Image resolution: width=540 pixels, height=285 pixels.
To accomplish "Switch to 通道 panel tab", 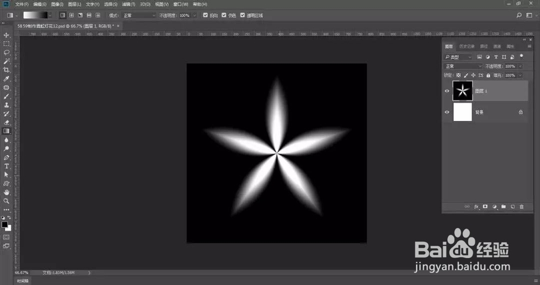I will coord(497,46).
